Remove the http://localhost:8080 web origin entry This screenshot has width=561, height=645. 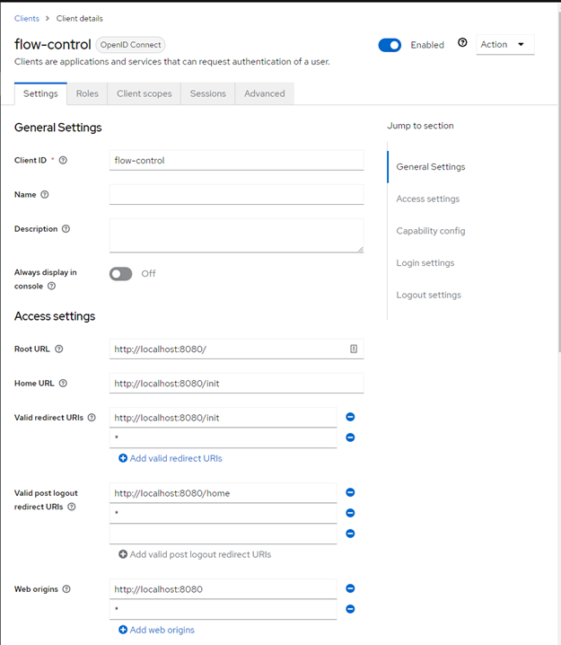pos(350,588)
